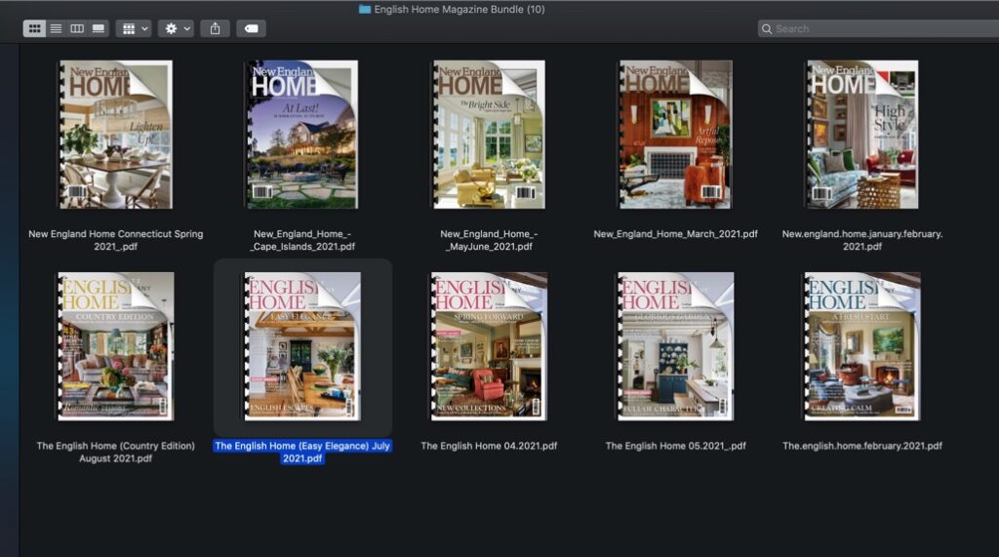
Task: Click window title 'English Home Magazine Bundle (10)'
Action: click(x=459, y=9)
